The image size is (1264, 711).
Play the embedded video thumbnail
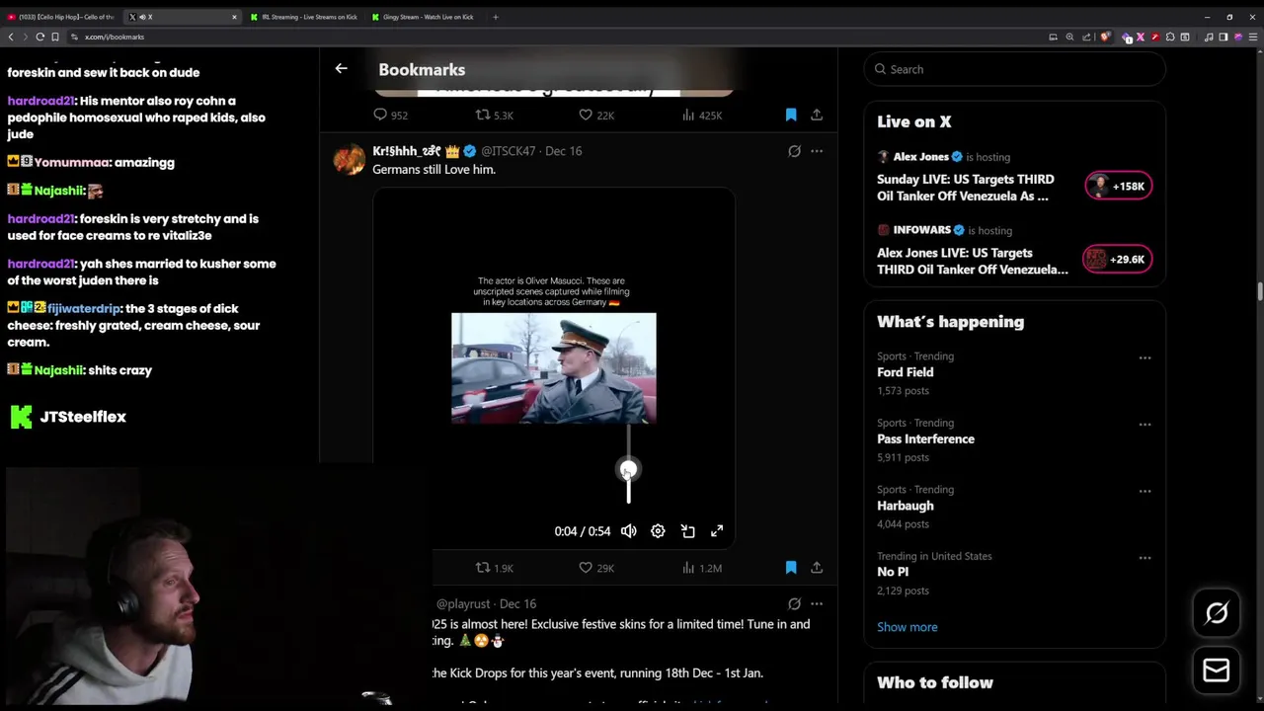tap(554, 367)
